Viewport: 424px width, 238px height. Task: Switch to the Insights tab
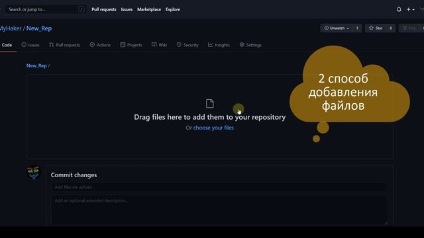click(x=219, y=45)
